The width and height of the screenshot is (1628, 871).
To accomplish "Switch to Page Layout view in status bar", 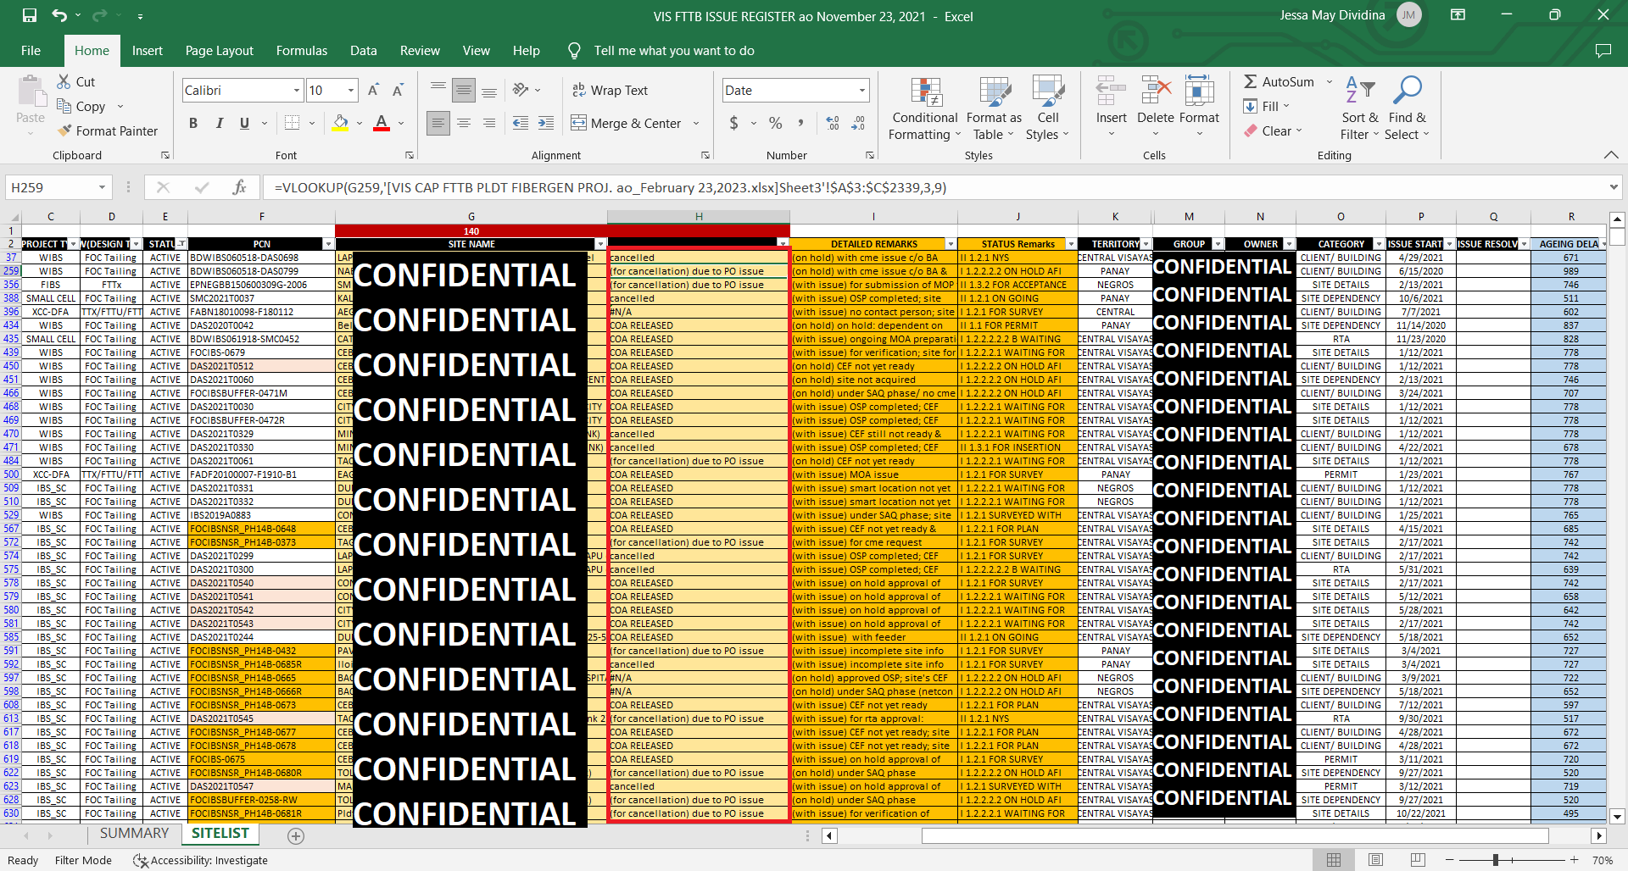I will point(1375,860).
